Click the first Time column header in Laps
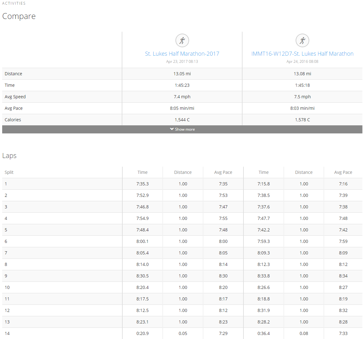 (x=143, y=172)
